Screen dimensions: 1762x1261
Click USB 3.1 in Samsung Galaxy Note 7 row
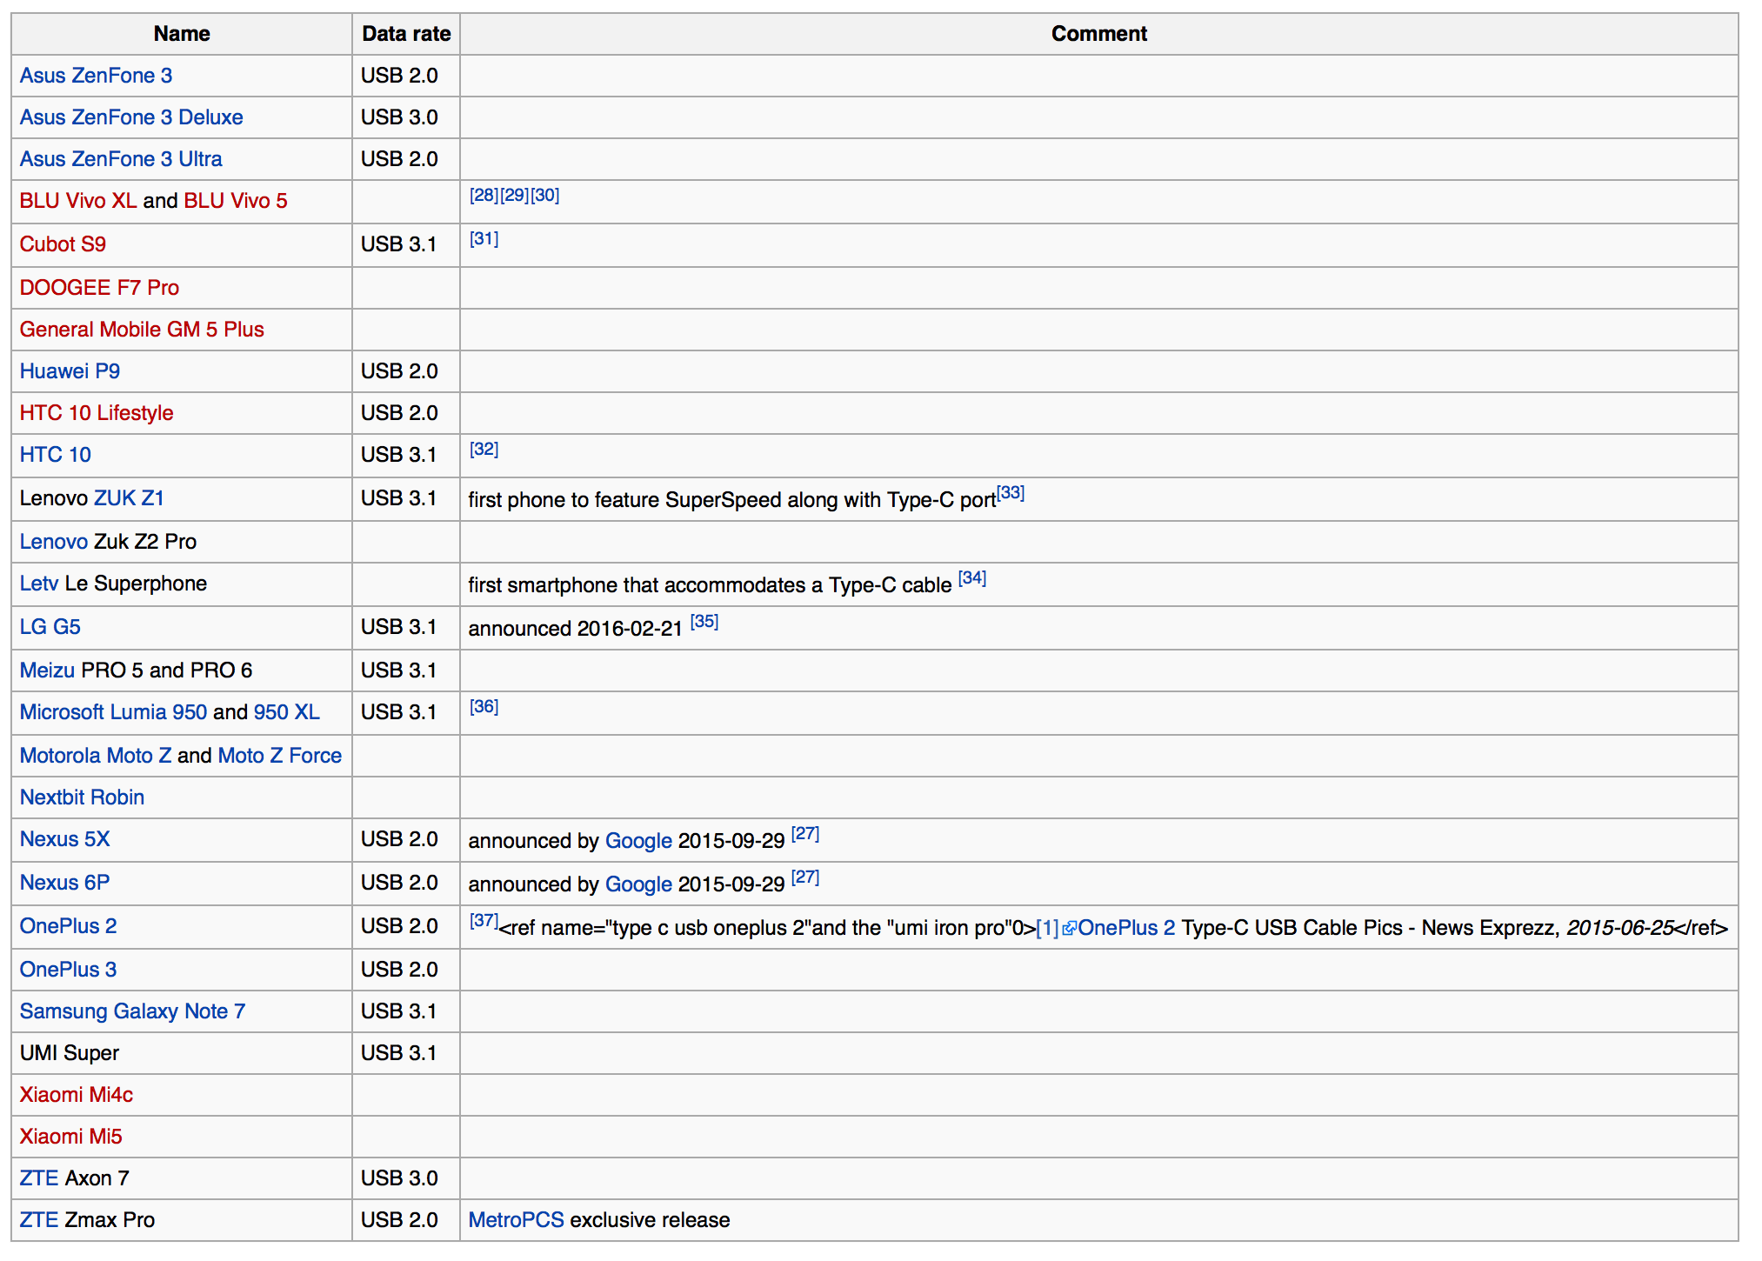(x=399, y=1011)
